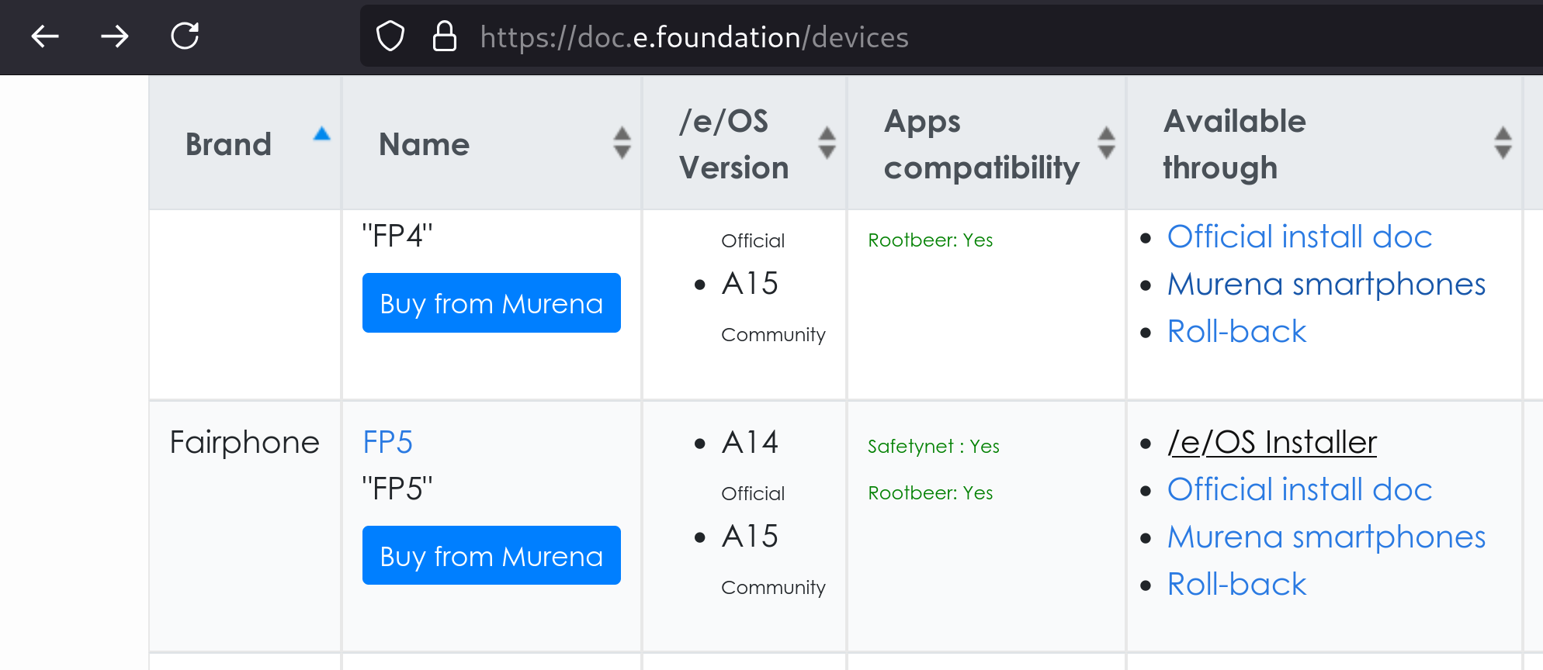Click the Brand column header text
This screenshot has height=670, width=1543.
pos(228,144)
